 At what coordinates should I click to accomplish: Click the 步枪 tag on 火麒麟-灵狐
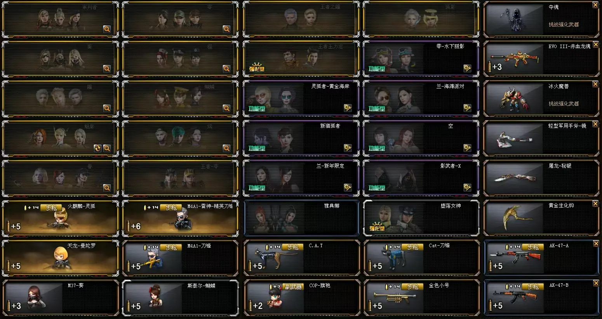51,208
